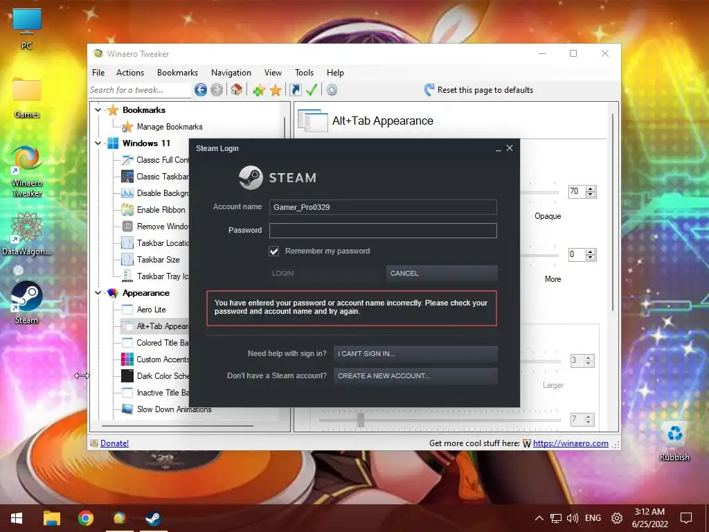Switch to Steam in the taskbar

[153, 518]
